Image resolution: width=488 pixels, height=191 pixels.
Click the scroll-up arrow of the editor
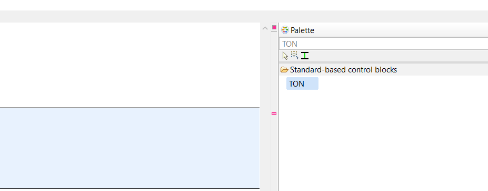coord(265,28)
